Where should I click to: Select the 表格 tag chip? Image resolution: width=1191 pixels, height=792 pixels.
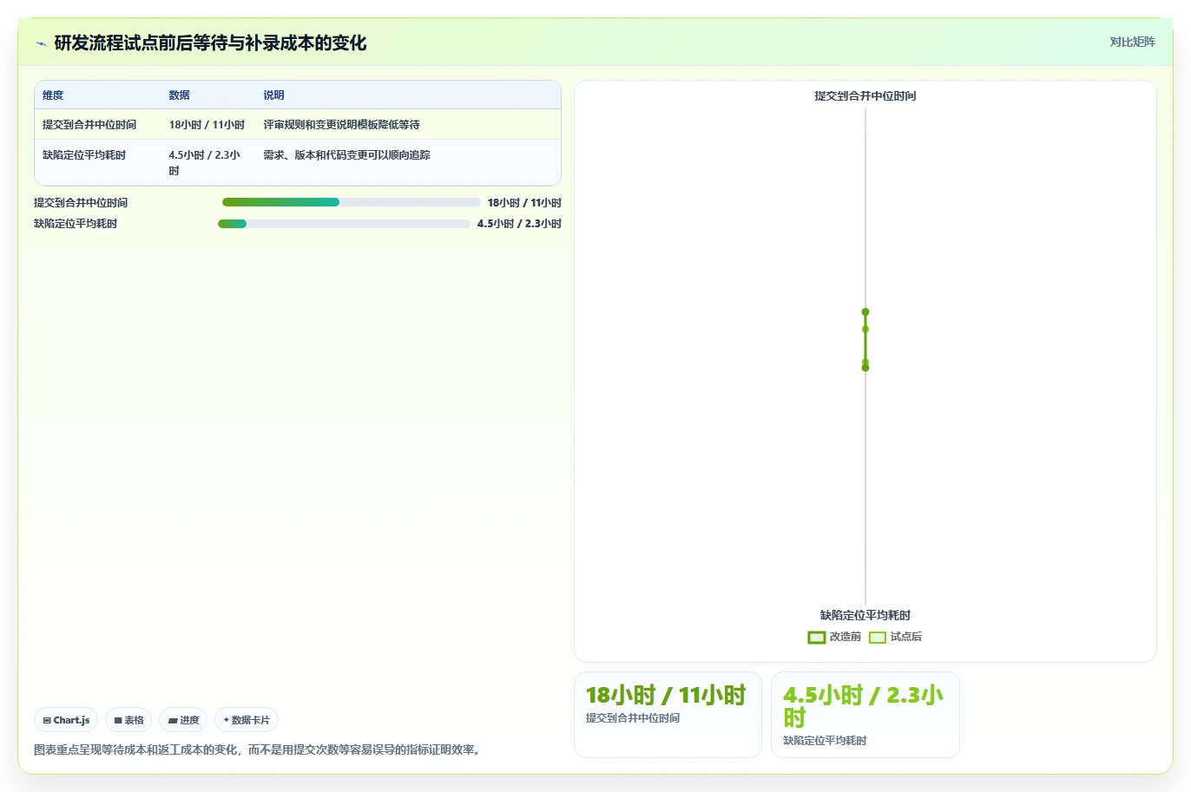[x=128, y=720]
